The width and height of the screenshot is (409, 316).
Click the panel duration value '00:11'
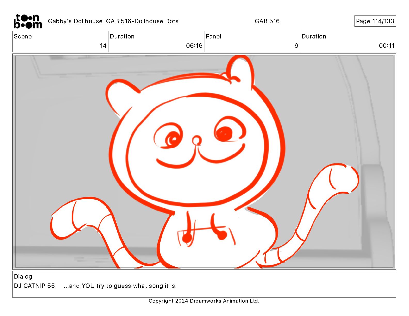pyautogui.click(x=387, y=46)
